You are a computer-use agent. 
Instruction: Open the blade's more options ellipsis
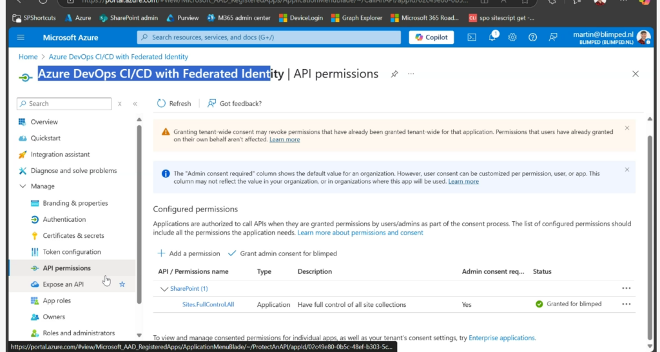pos(411,73)
